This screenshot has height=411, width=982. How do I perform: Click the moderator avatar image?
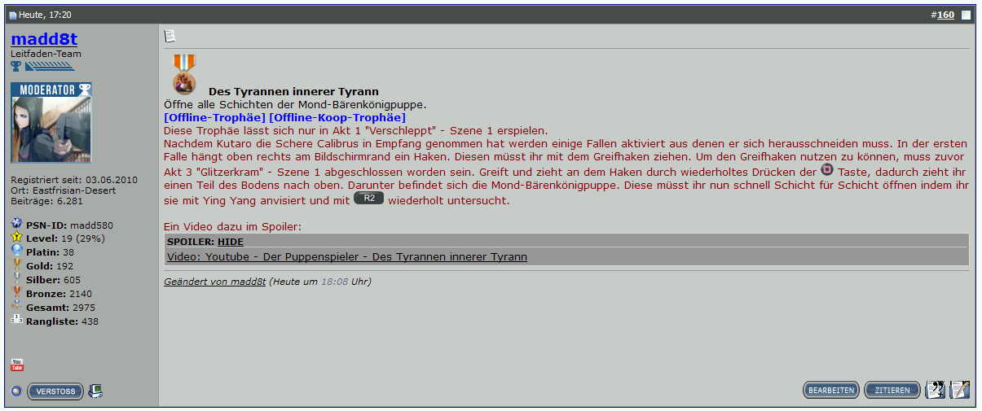(51, 122)
